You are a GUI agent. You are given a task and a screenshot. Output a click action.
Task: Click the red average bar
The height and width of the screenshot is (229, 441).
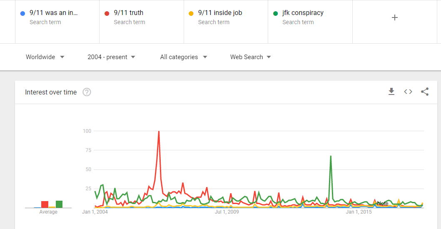[45, 204]
